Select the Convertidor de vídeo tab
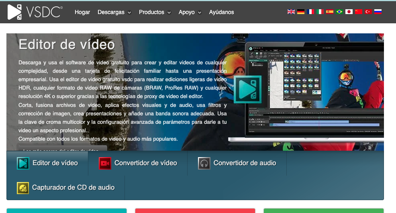Viewport: 396px width, 213px height. [x=138, y=163]
